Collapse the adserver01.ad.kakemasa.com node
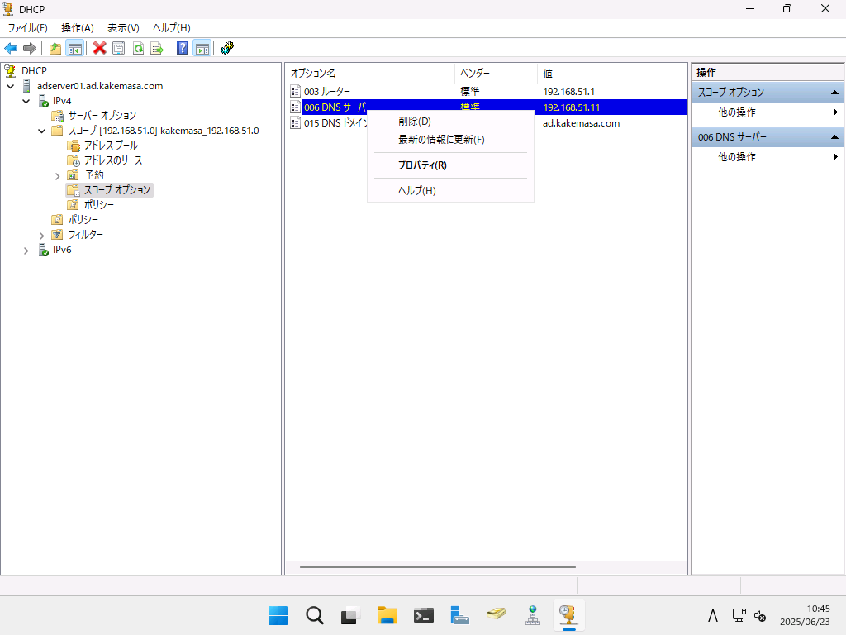The width and height of the screenshot is (846, 635). pyautogui.click(x=11, y=86)
